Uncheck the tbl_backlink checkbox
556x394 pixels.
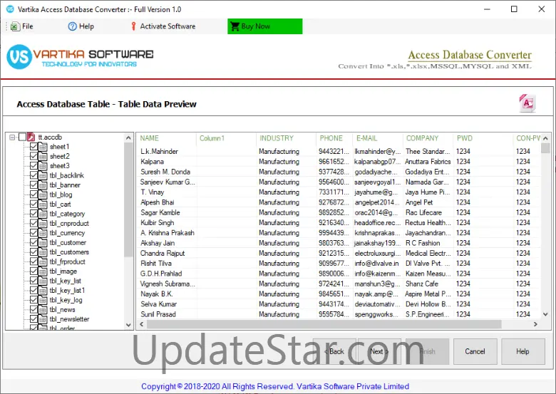pos(34,175)
